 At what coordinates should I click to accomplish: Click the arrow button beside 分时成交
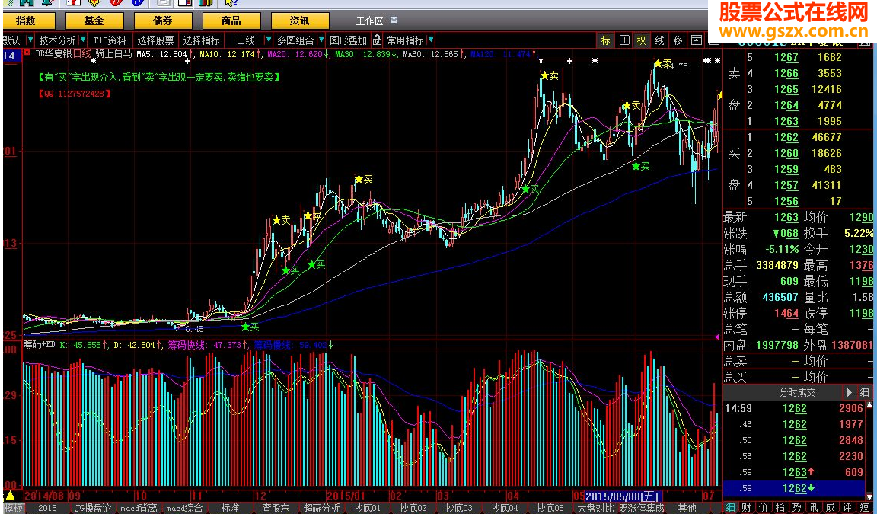tap(850, 392)
